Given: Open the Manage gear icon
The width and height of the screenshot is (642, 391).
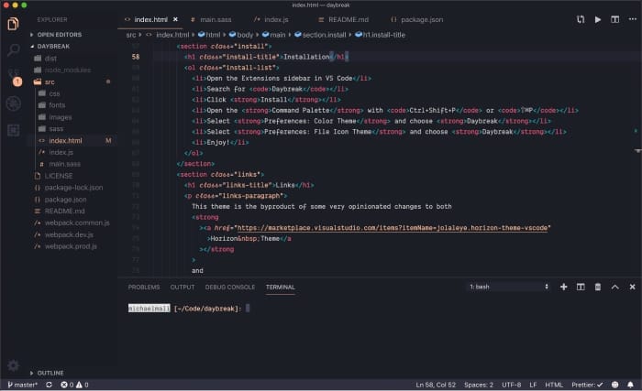Looking at the screenshot, I should point(13,364).
